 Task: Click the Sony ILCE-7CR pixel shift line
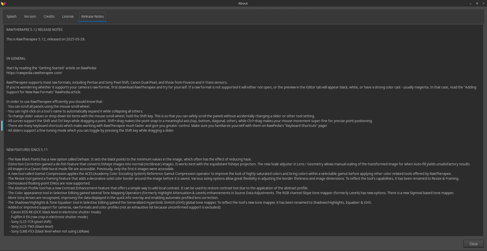pyautogui.click(x=30, y=222)
